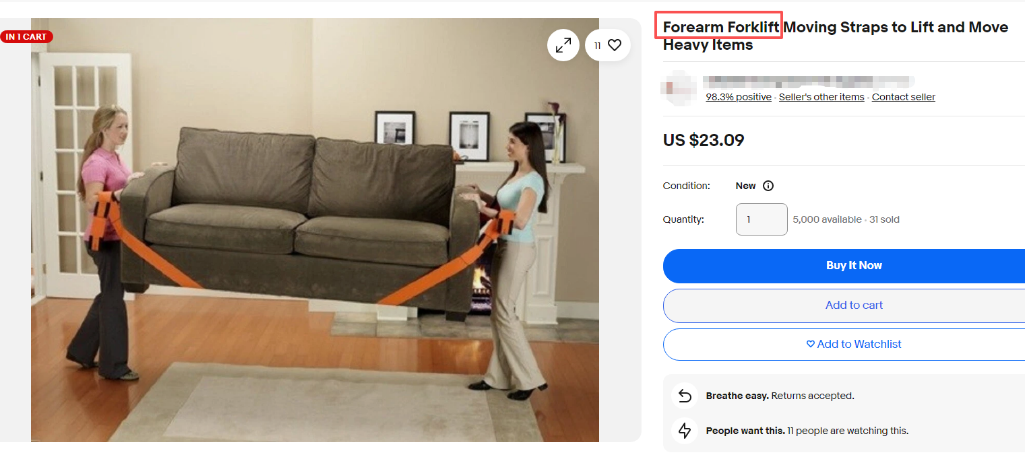The image size is (1025, 463).
Task: Click the returns arrow icon beside Breathe easy
Action: pos(685,396)
